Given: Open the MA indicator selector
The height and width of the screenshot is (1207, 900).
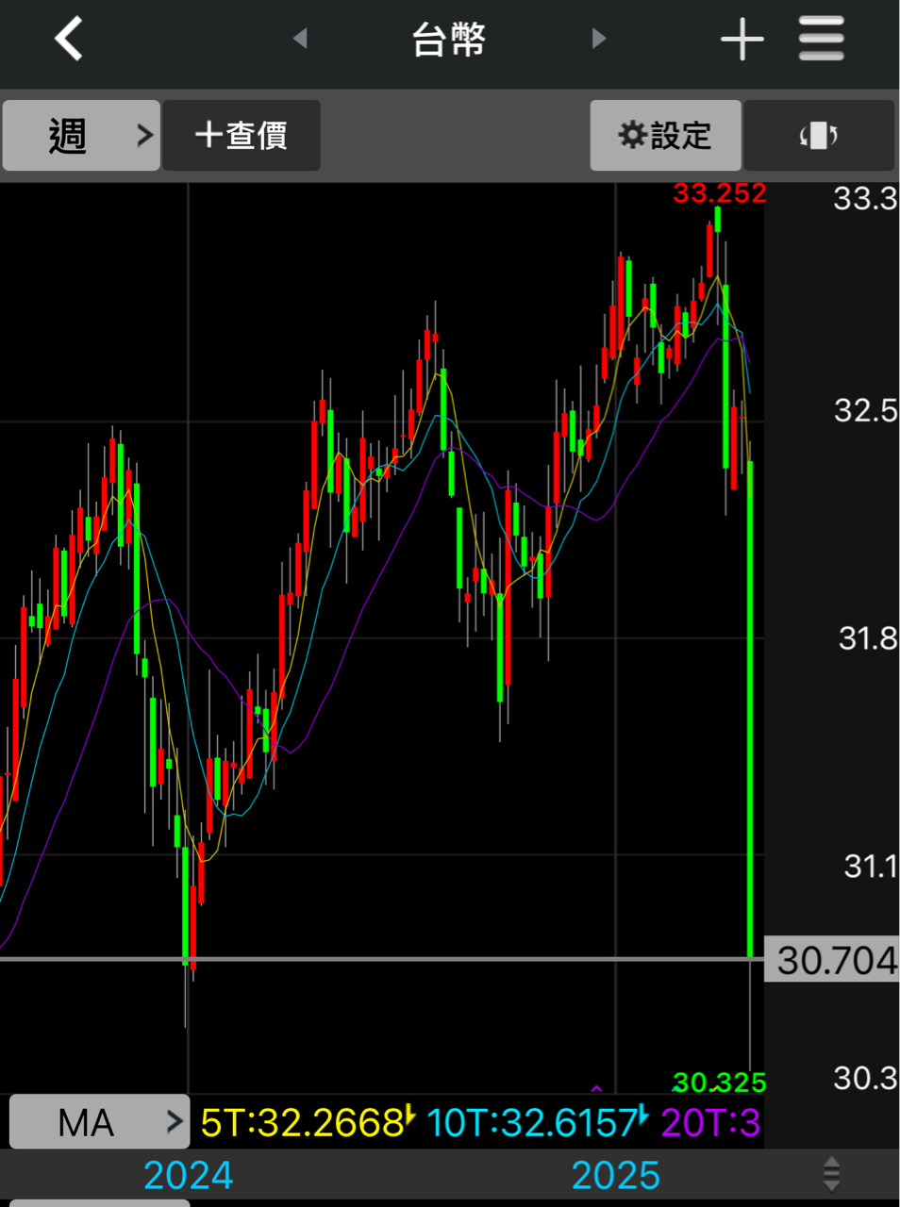Looking at the screenshot, I should pyautogui.click(x=99, y=1122).
